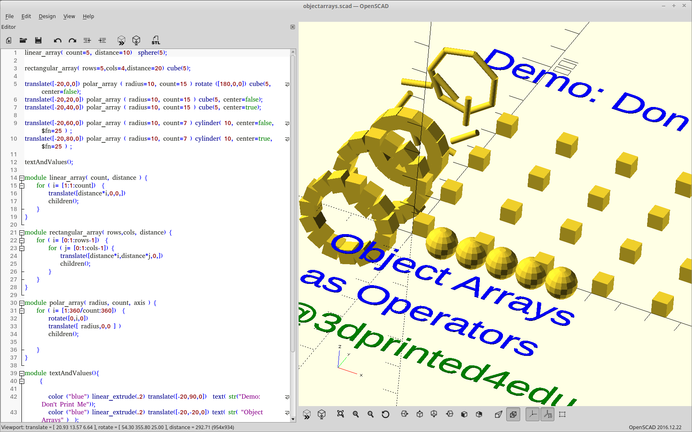The height and width of the screenshot is (432, 692).
Task: Toggle perspective projection mode
Action: click(x=498, y=414)
